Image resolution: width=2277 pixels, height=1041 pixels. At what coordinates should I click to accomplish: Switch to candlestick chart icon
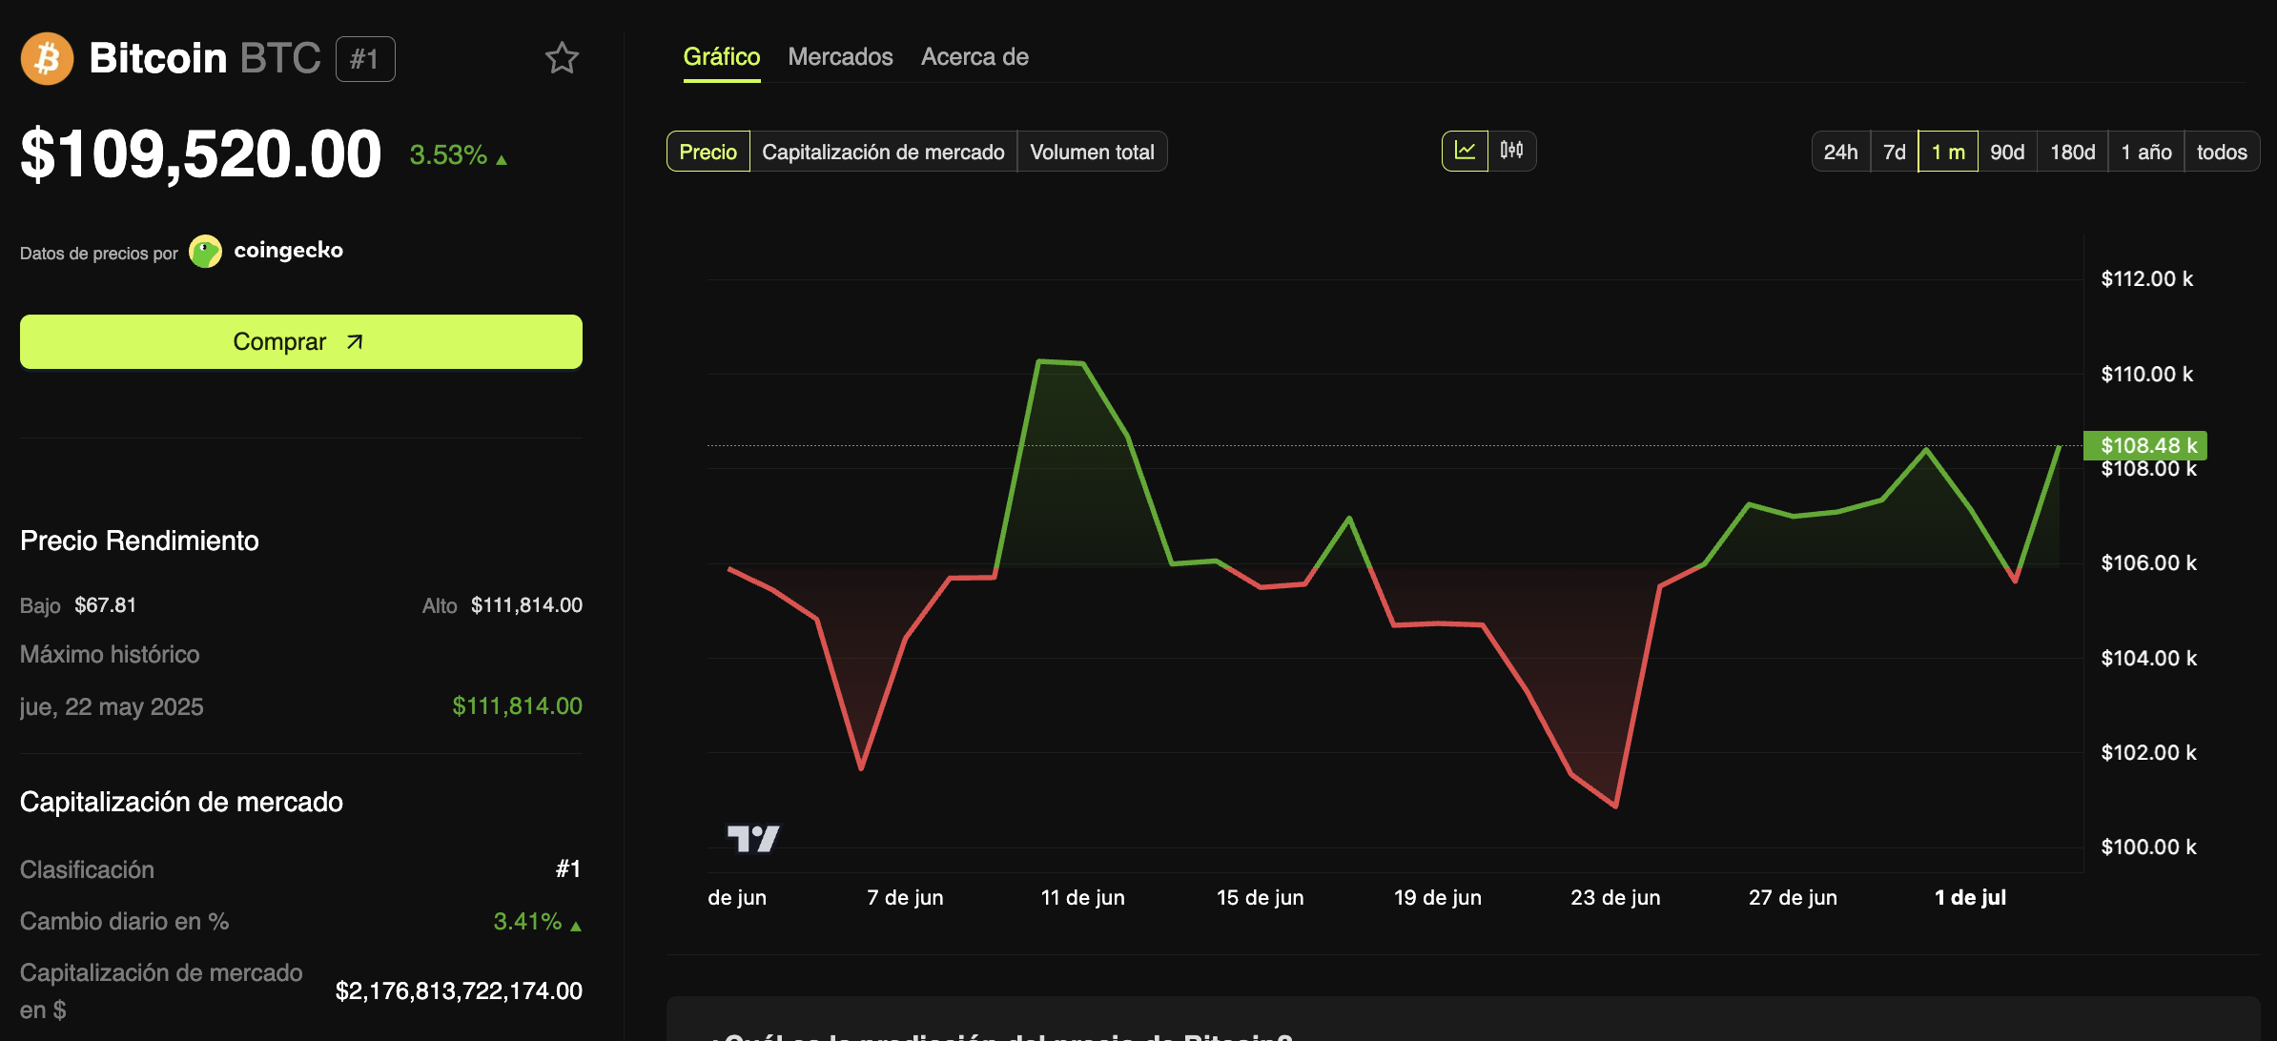tap(1511, 152)
